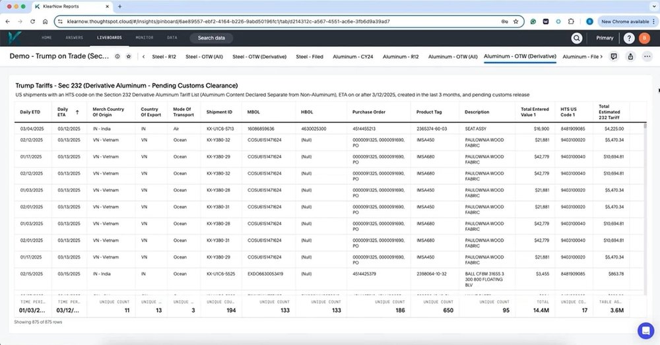Open a new browser tab with the plus button

tap(120, 7)
